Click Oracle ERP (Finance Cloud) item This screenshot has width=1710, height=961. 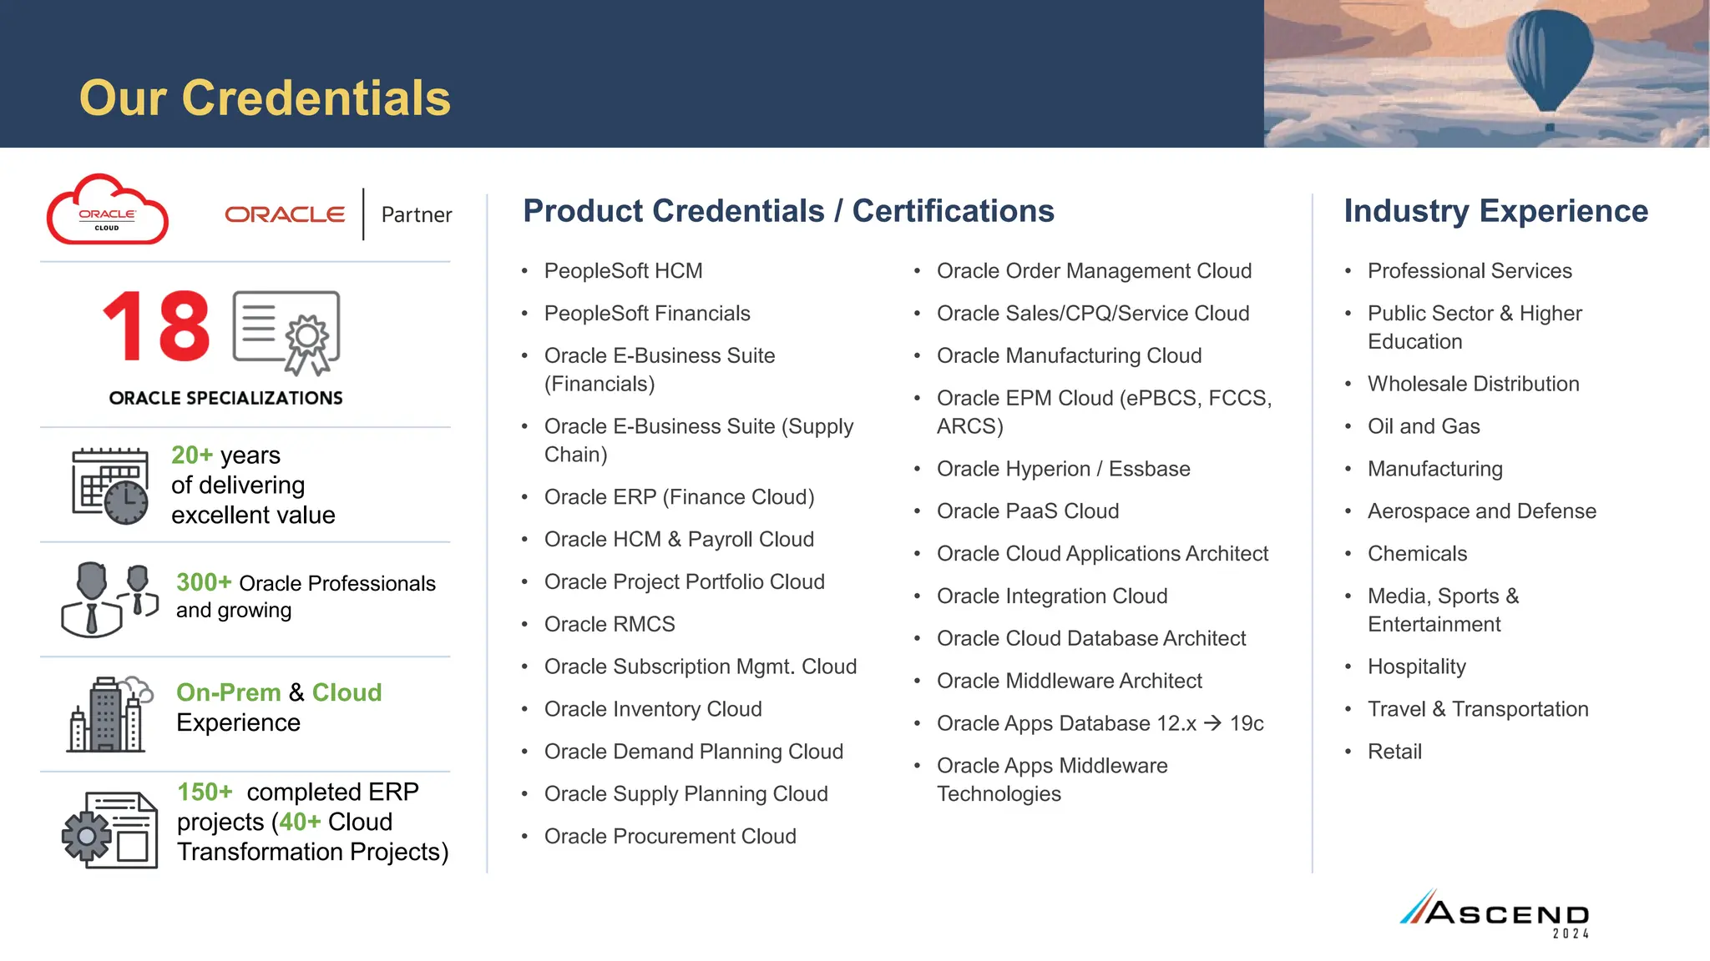[x=679, y=497]
